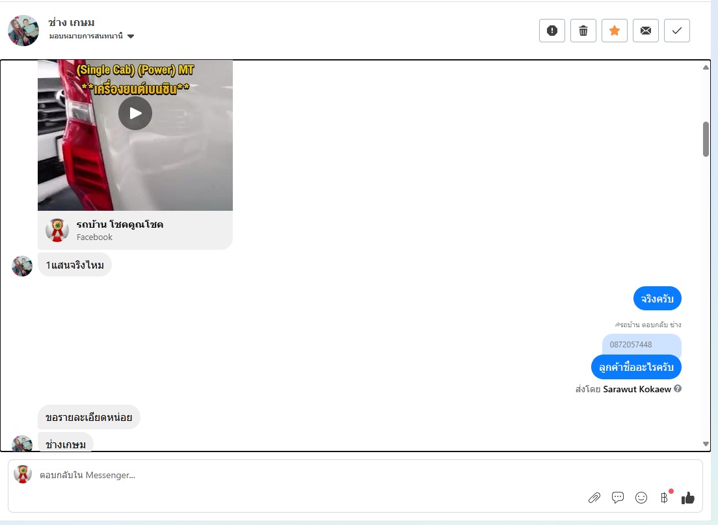Screen dimensions: 718x525
Task: Attach a file with paperclip icon
Action: (594, 498)
